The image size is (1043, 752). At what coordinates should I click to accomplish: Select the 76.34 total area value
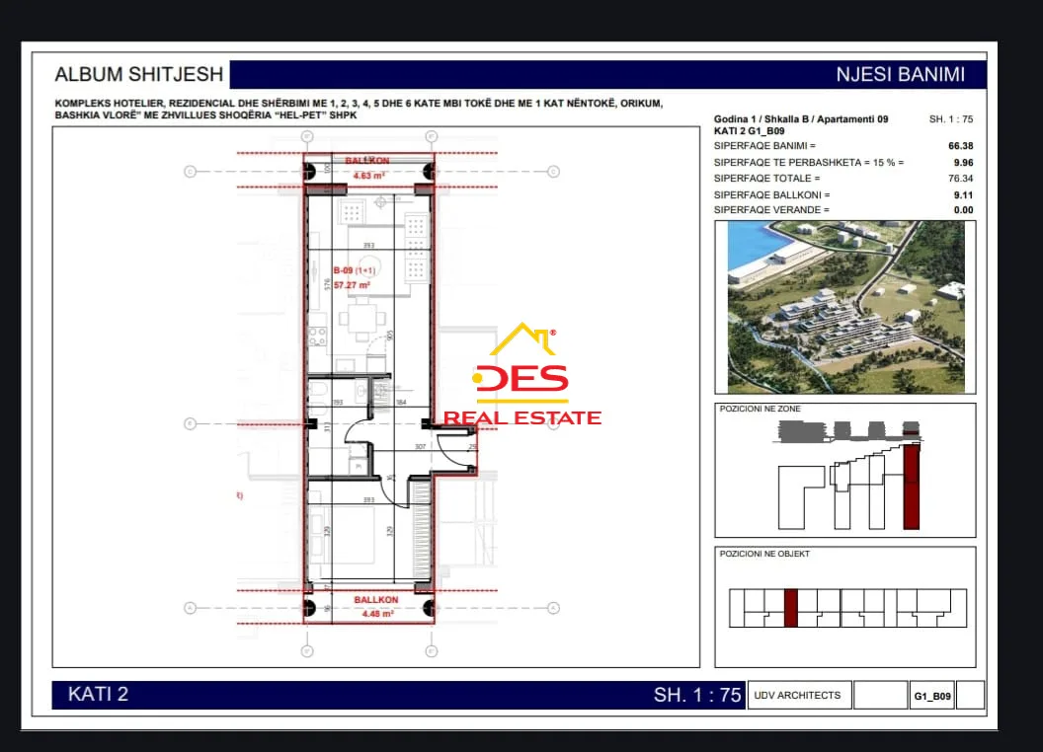960,179
